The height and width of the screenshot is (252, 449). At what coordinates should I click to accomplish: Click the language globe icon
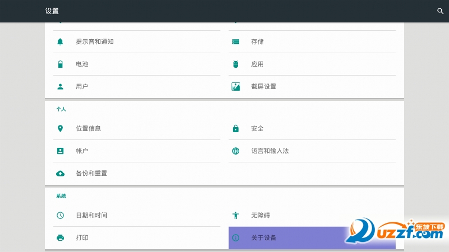click(x=236, y=151)
